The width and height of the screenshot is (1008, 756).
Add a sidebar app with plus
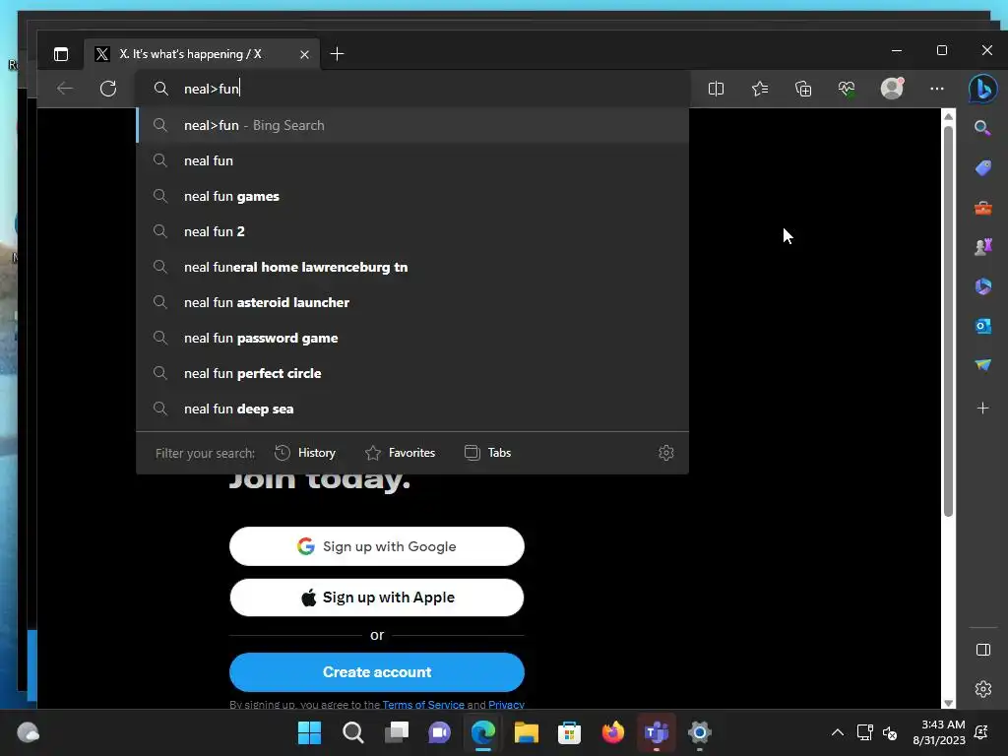[983, 409]
